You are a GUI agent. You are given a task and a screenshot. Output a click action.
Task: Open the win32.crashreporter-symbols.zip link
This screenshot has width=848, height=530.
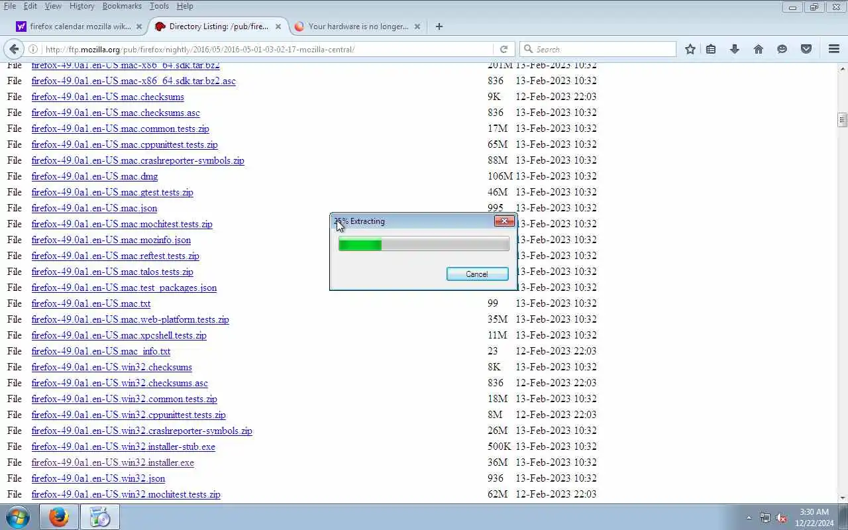142,431
